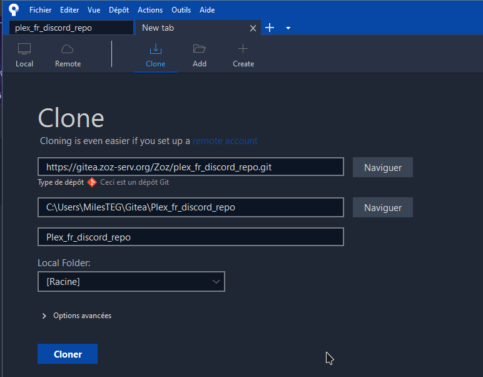Screen dimensions: 483x377
Task: Click the Sourcetree logo icon
Action: point(14,9)
